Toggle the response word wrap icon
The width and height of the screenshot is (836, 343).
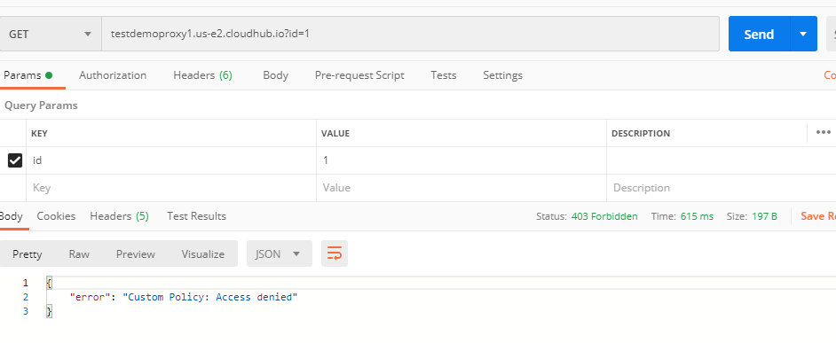(335, 253)
